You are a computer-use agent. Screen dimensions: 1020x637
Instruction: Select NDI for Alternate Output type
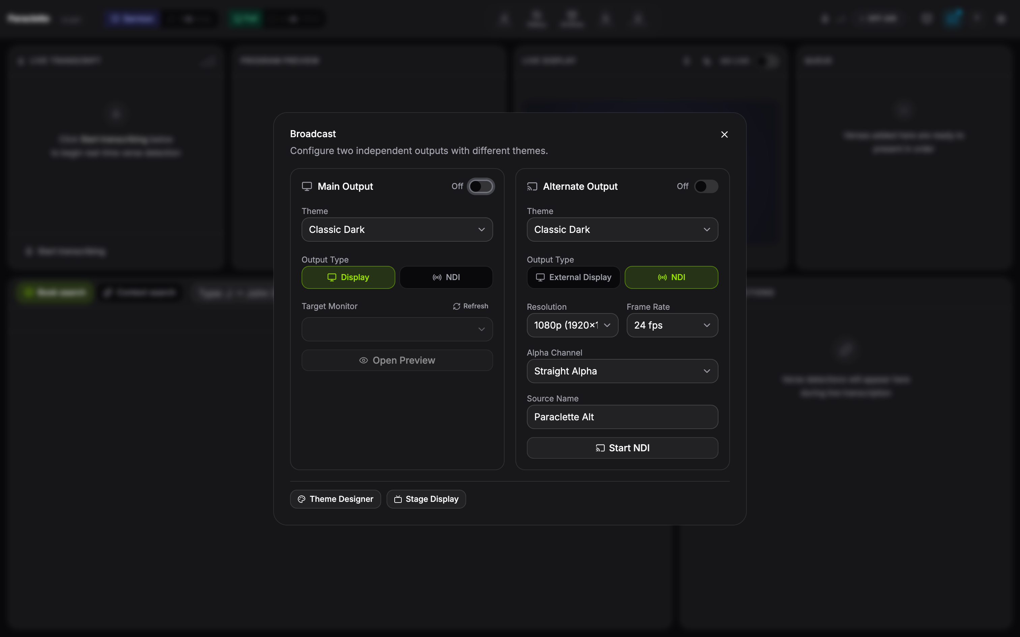coord(671,277)
